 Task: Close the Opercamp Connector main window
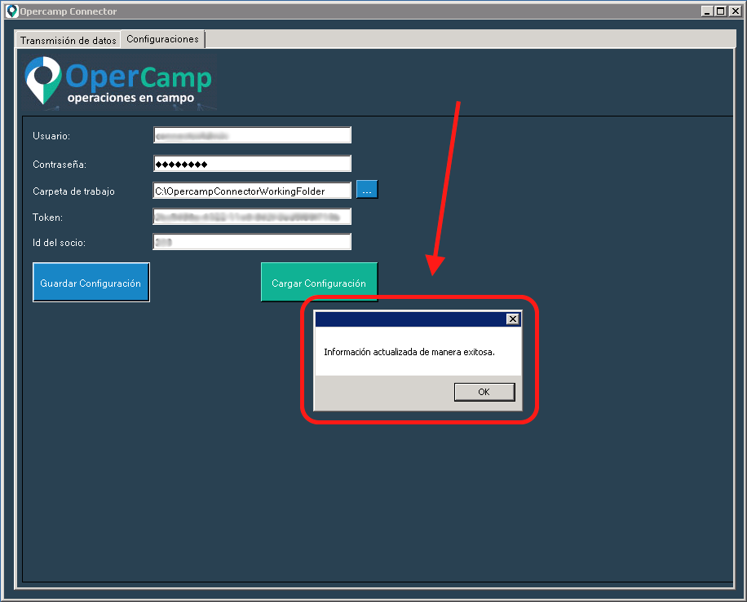[733, 11]
